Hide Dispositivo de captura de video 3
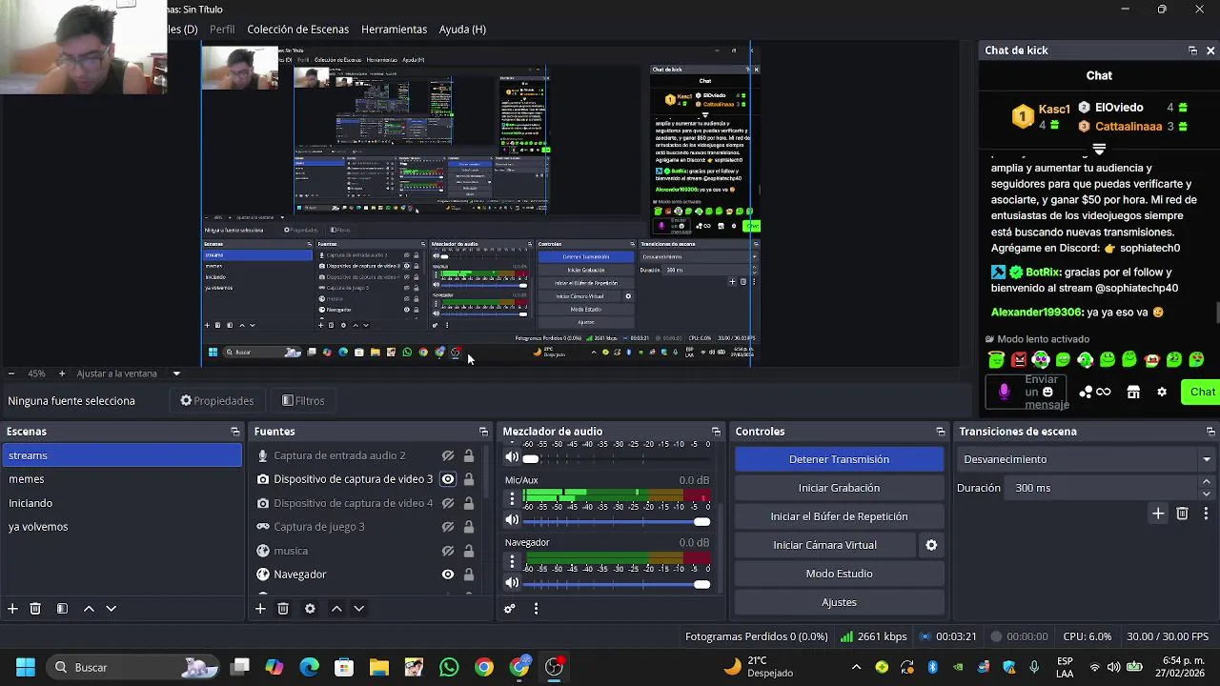Viewport: 1220px width, 686px height. 447,479
